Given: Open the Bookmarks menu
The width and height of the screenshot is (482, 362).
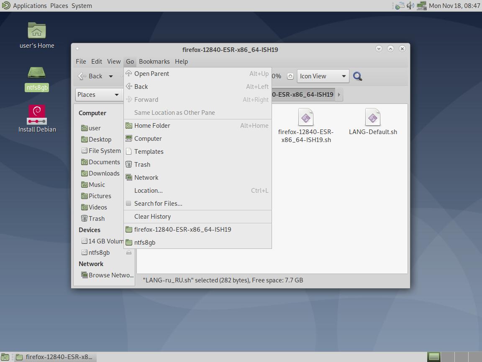Looking at the screenshot, I should pyautogui.click(x=154, y=62).
